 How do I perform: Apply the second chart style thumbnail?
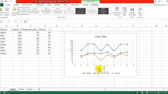[35, 11]
